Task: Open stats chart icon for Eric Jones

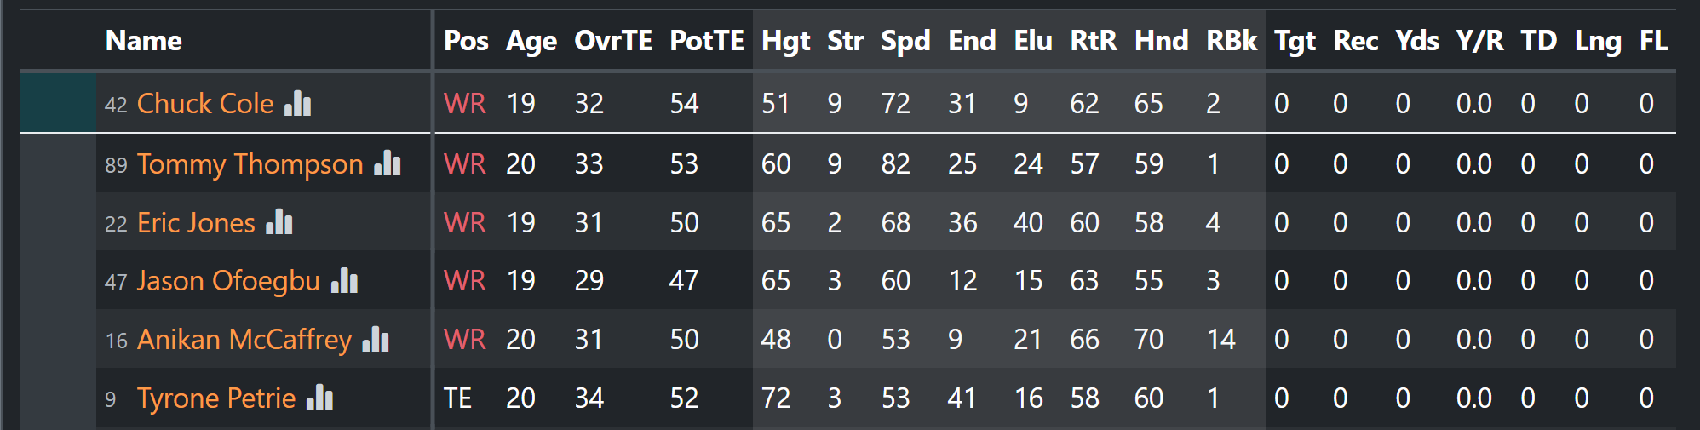Action: (x=279, y=221)
